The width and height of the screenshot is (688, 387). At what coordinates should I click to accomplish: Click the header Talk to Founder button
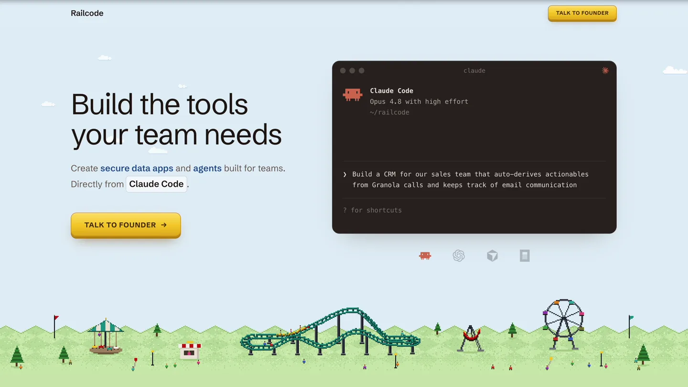[x=582, y=13]
